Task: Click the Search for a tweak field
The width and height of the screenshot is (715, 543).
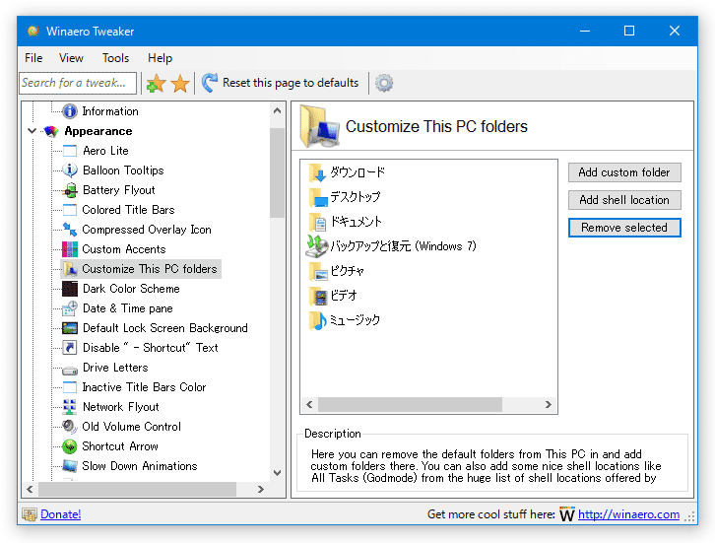Action: click(x=78, y=83)
